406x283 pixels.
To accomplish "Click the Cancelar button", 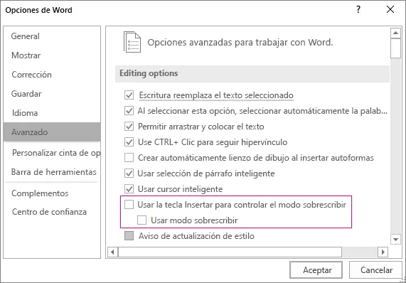I will click(x=375, y=269).
